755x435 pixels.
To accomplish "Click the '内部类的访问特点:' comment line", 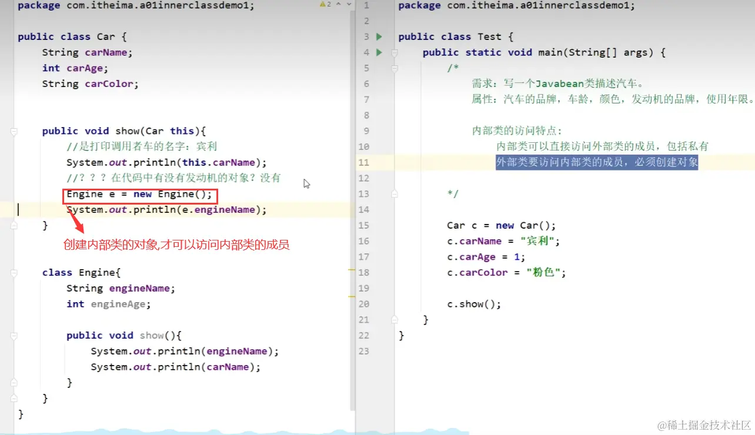I will [x=517, y=131].
